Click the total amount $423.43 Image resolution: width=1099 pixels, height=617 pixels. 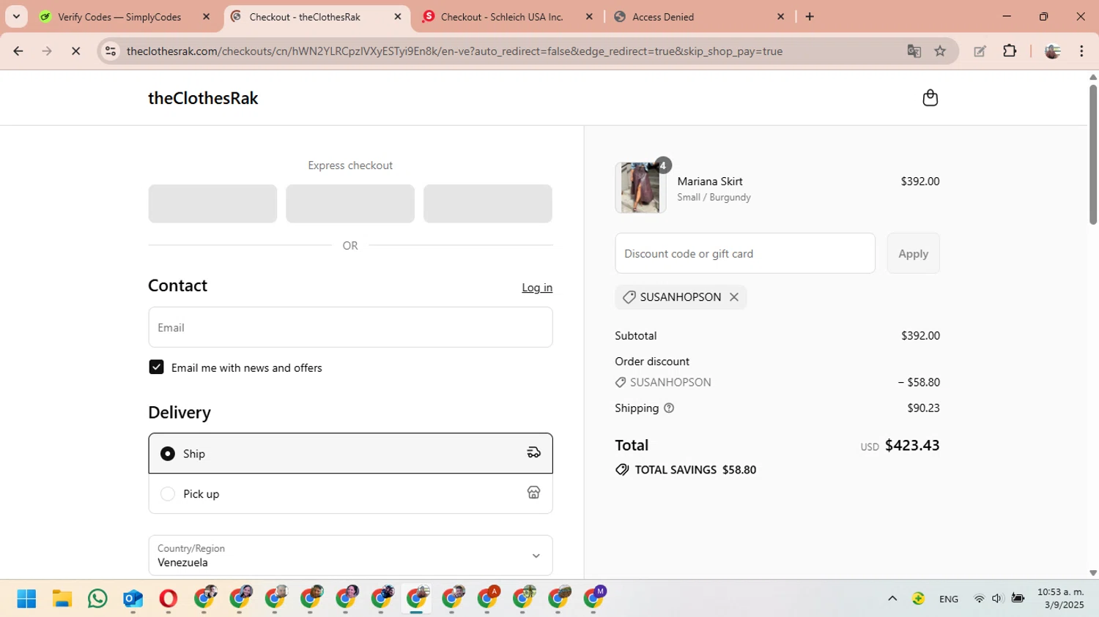click(912, 445)
